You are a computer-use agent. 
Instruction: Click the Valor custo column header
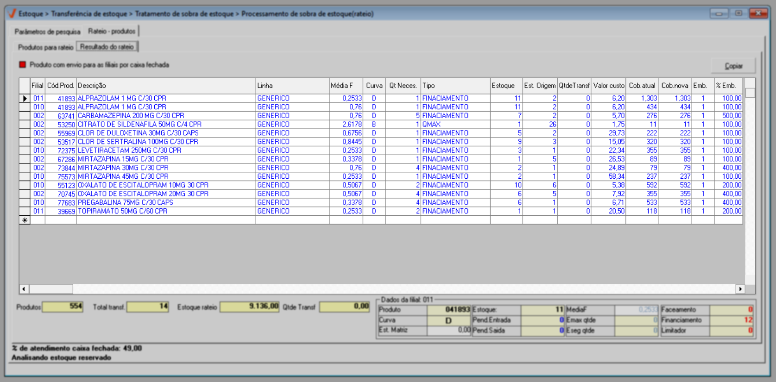click(608, 86)
